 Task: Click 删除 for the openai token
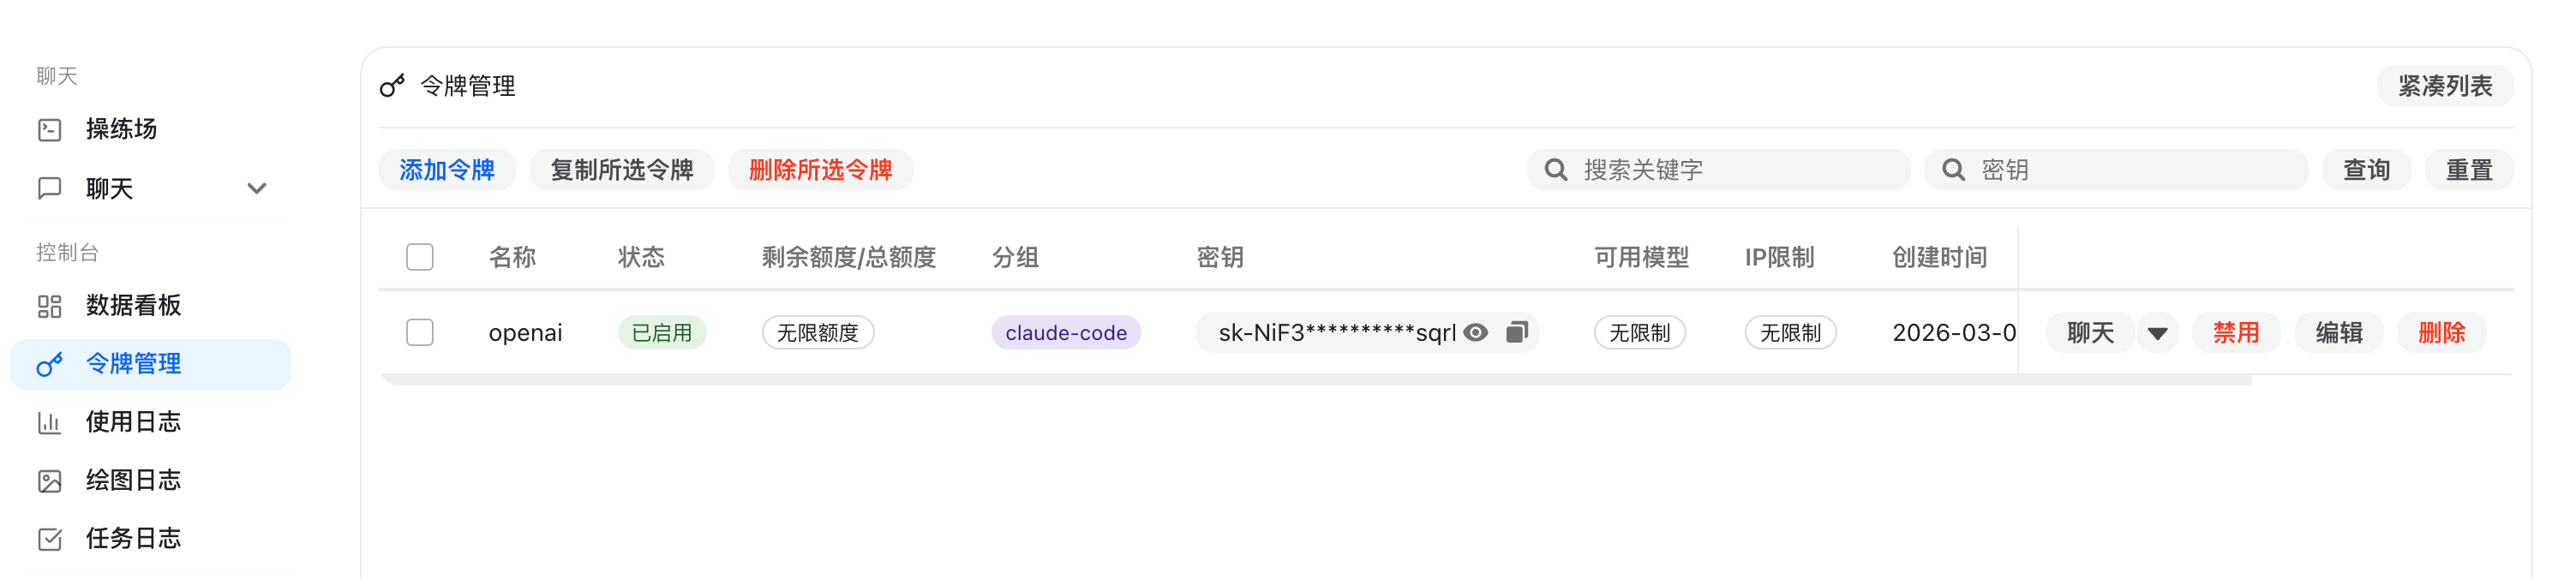click(x=2441, y=333)
